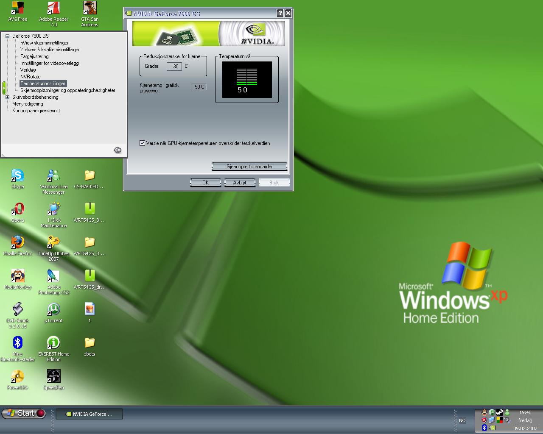Open the Fargejustering page
The width and height of the screenshot is (543, 434).
[34, 56]
